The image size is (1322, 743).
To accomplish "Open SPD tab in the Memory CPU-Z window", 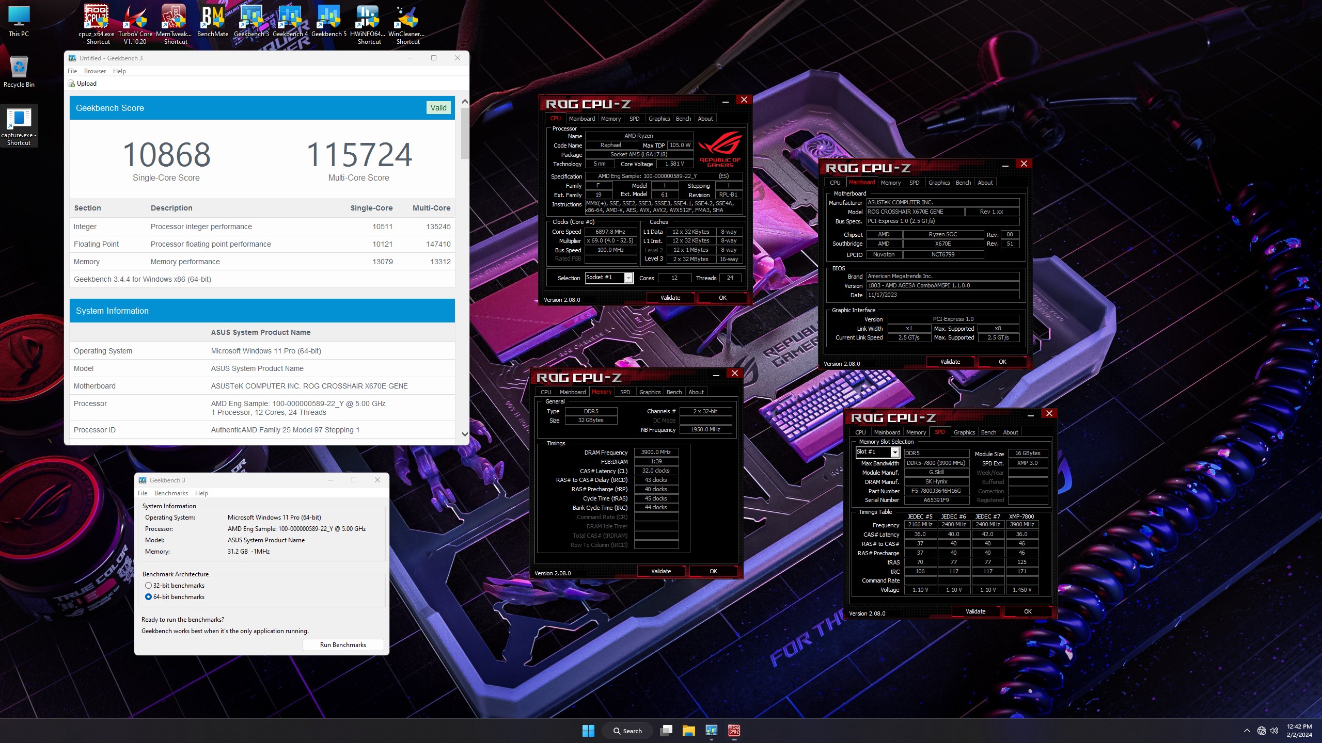I will 625,392.
